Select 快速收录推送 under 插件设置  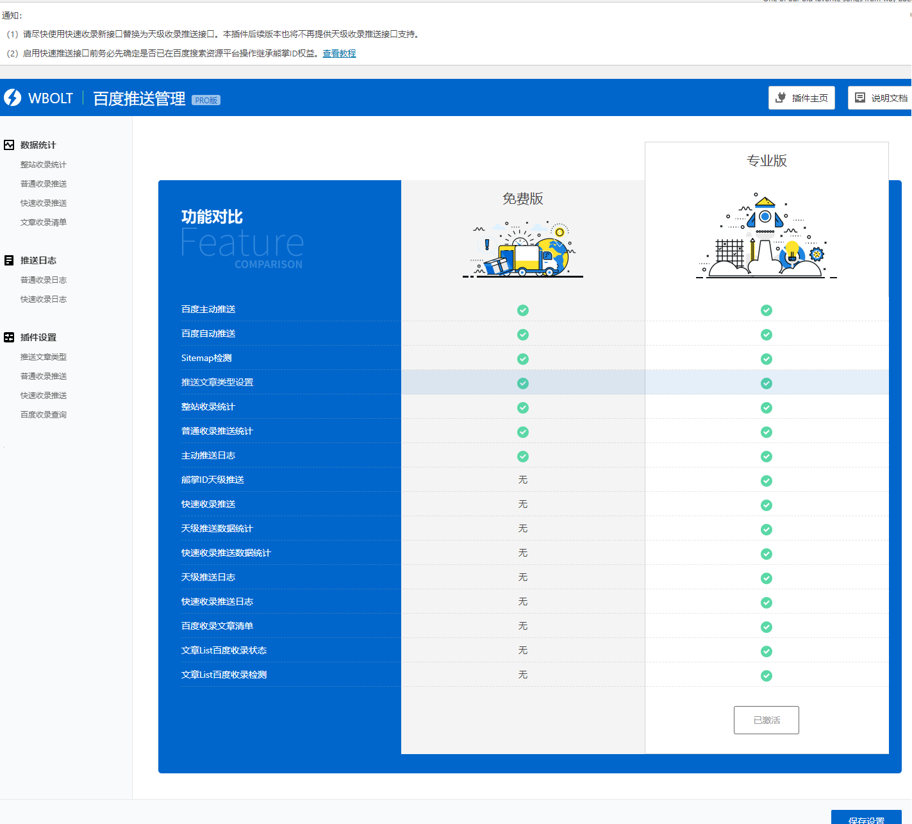tap(44, 396)
